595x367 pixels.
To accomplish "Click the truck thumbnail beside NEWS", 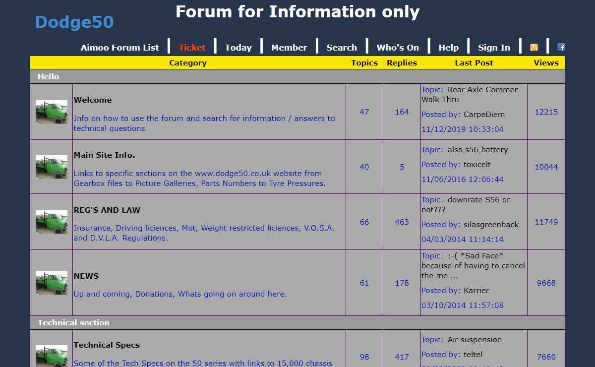I will pyautogui.click(x=52, y=283).
